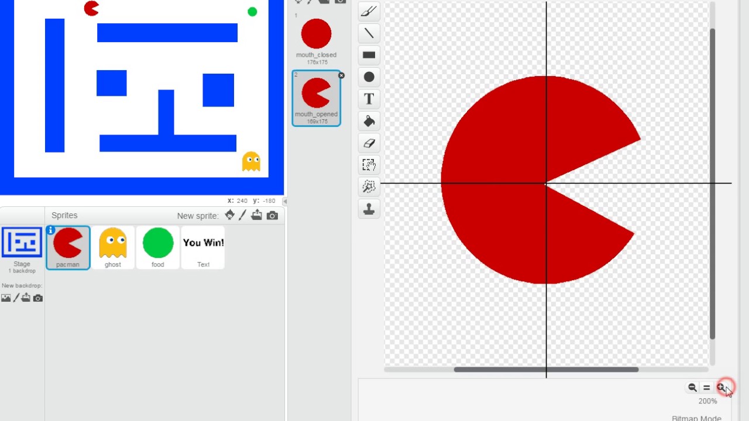Select the food sprite
The height and width of the screenshot is (421, 749).
coord(158,247)
